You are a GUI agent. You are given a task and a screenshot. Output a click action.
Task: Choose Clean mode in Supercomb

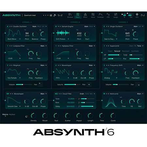click(x=110, y=51)
